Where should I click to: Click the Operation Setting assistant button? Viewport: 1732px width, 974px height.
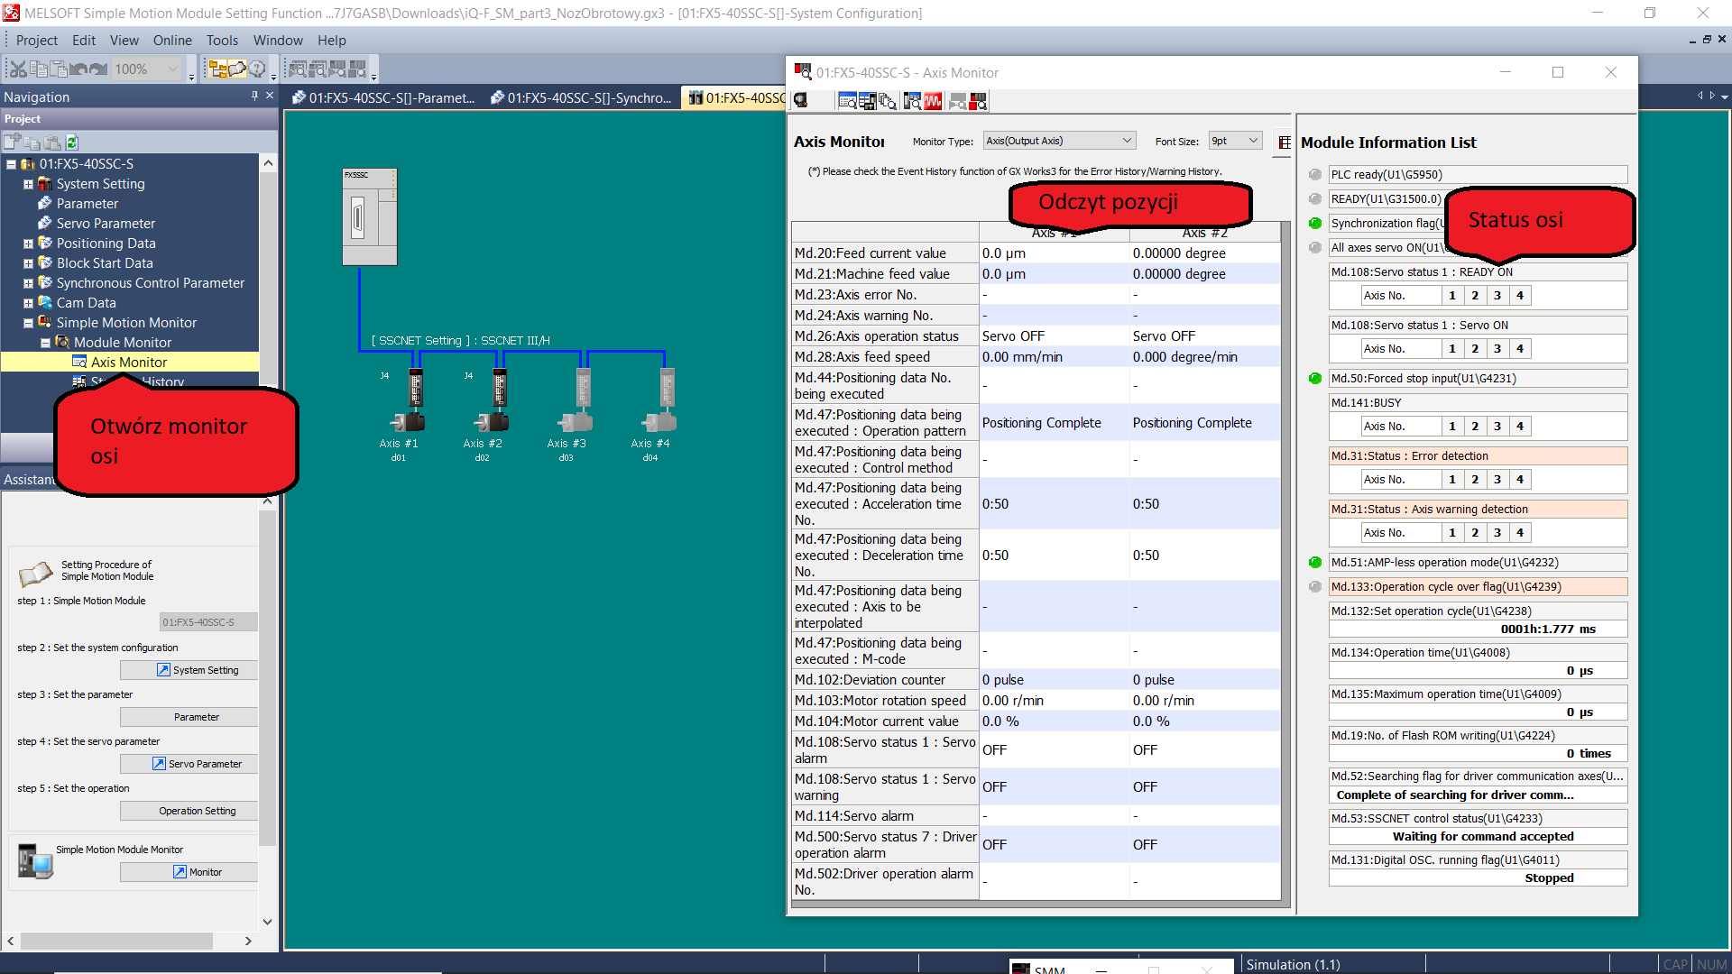click(x=189, y=811)
